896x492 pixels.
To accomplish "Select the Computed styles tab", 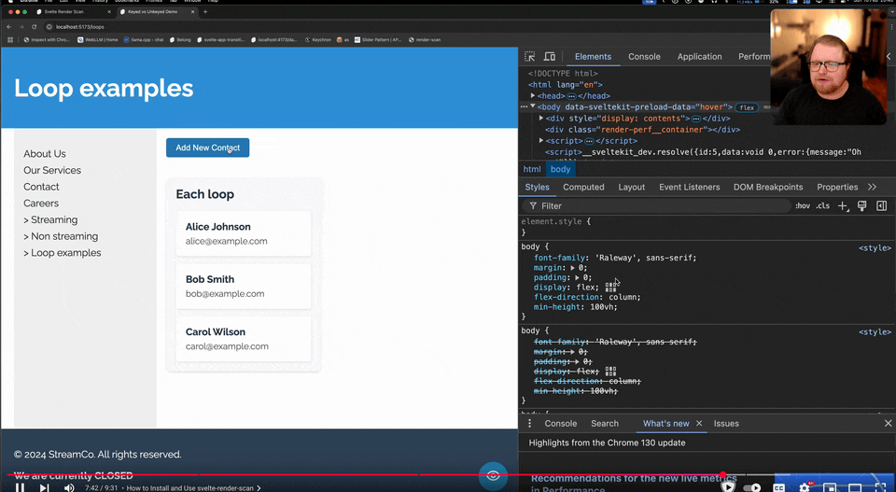I will (x=582, y=187).
